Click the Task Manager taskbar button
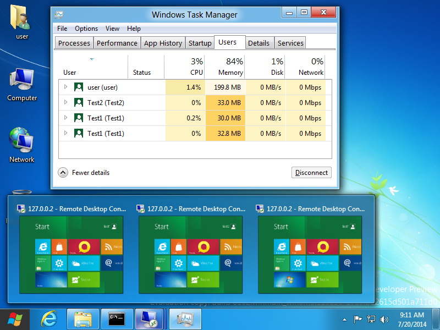The image size is (440, 330). coord(185,320)
